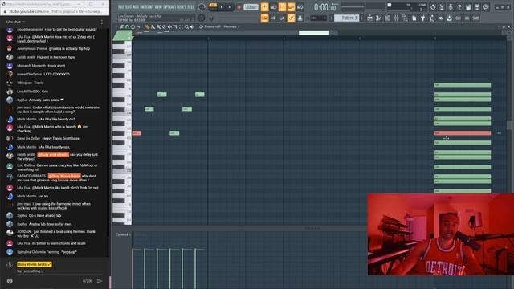Select the Playback speaker tool in piano roll
Image resolution: width=514 pixels, height=289 pixels.
click(192, 26)
